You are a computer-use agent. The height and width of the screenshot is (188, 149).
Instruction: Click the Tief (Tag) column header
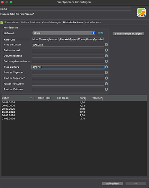click(60, 98)
